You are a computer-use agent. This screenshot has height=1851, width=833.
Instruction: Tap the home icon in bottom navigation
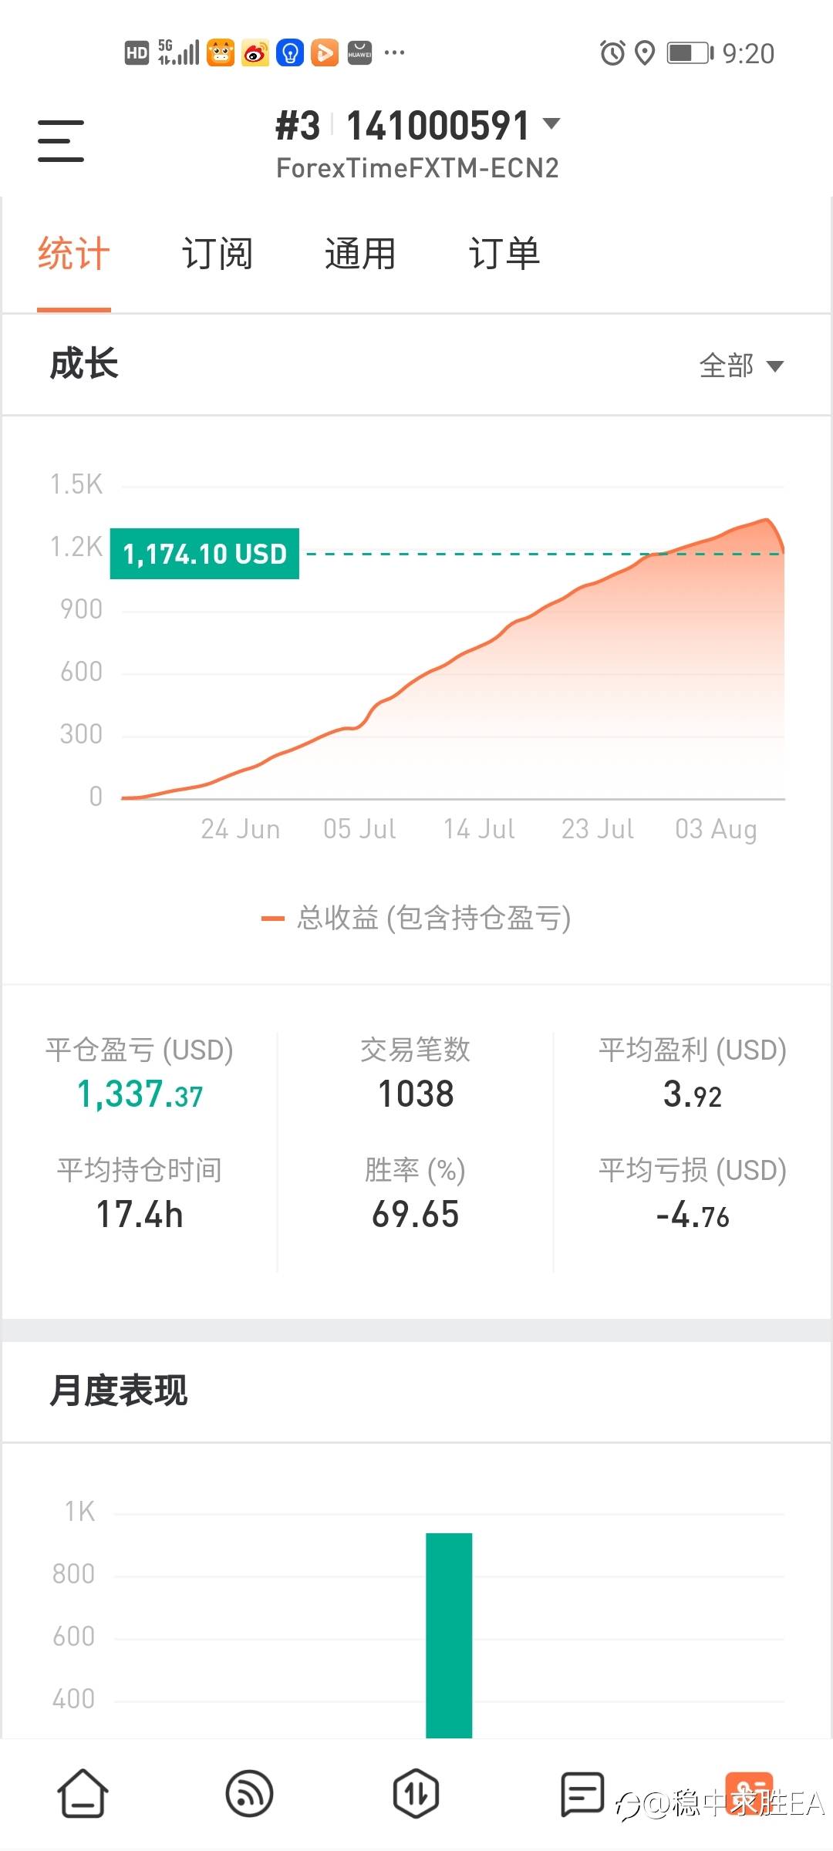(83, 1793)
